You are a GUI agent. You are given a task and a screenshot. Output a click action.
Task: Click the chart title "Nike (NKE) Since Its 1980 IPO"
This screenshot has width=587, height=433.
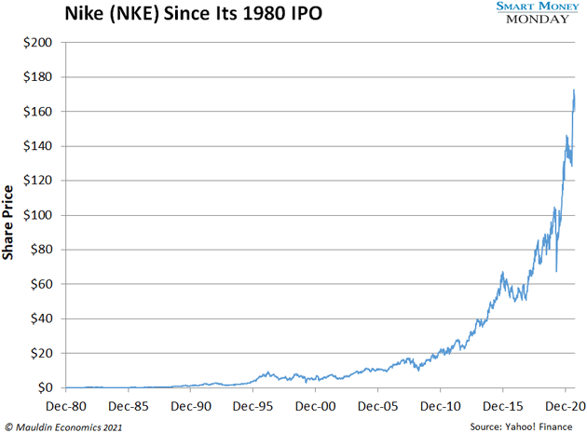click(193, 14)
